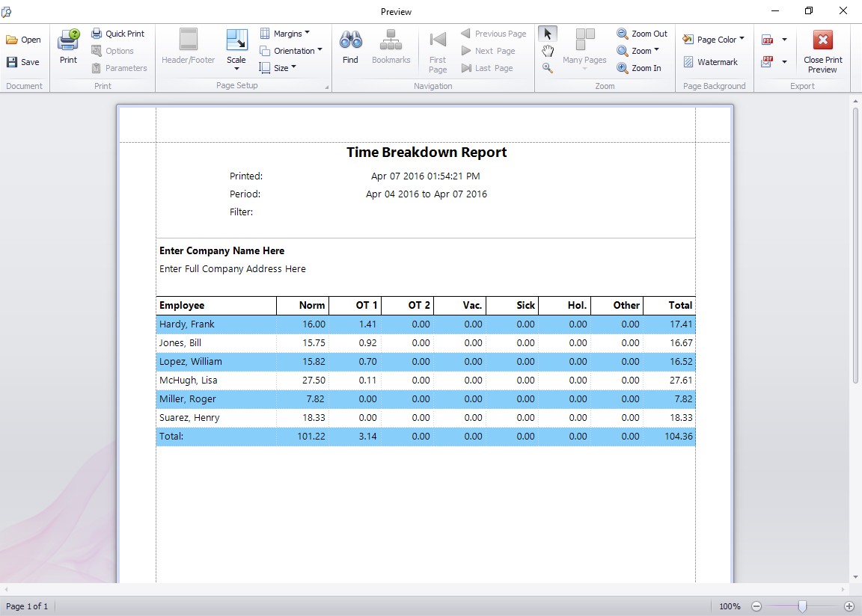Open Page Color dropdown
Image resolution: width=862 pixels, height=616 pixels.
[x=714, y=39]
